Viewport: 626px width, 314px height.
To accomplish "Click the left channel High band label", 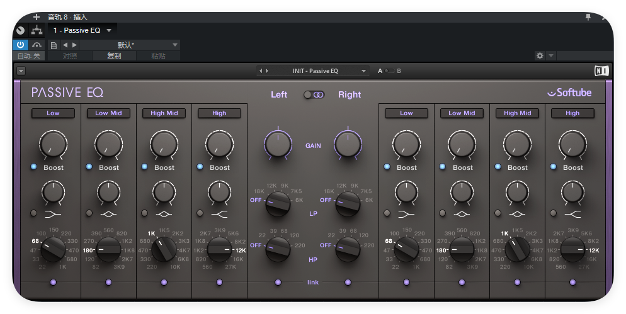I will (219, 113).
